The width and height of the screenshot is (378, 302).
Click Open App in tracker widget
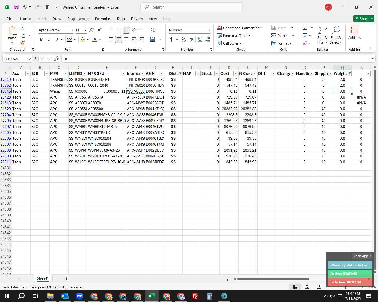tap(362, 256)
